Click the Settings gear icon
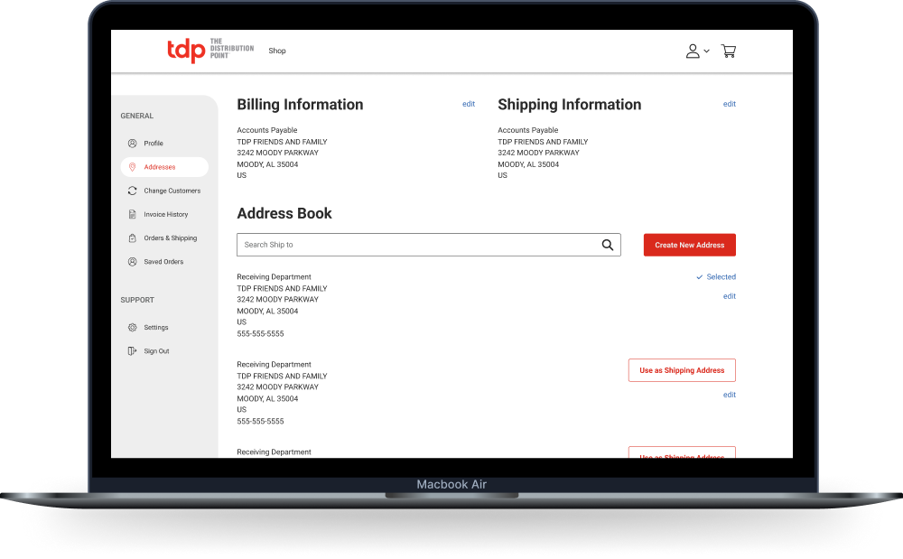903x559 pixels. tap(132, 328)
